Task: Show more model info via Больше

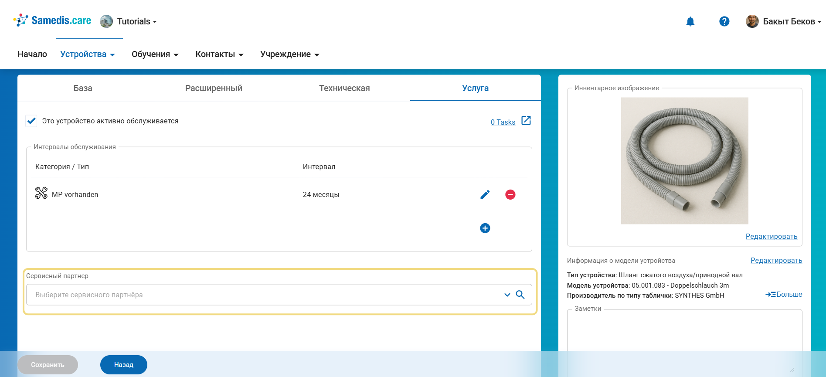Action: (x=784, y=294)
